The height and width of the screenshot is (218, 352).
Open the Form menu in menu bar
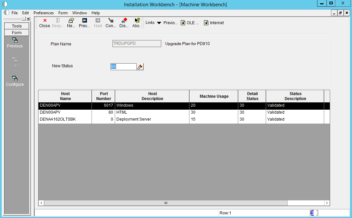point(63,13)
